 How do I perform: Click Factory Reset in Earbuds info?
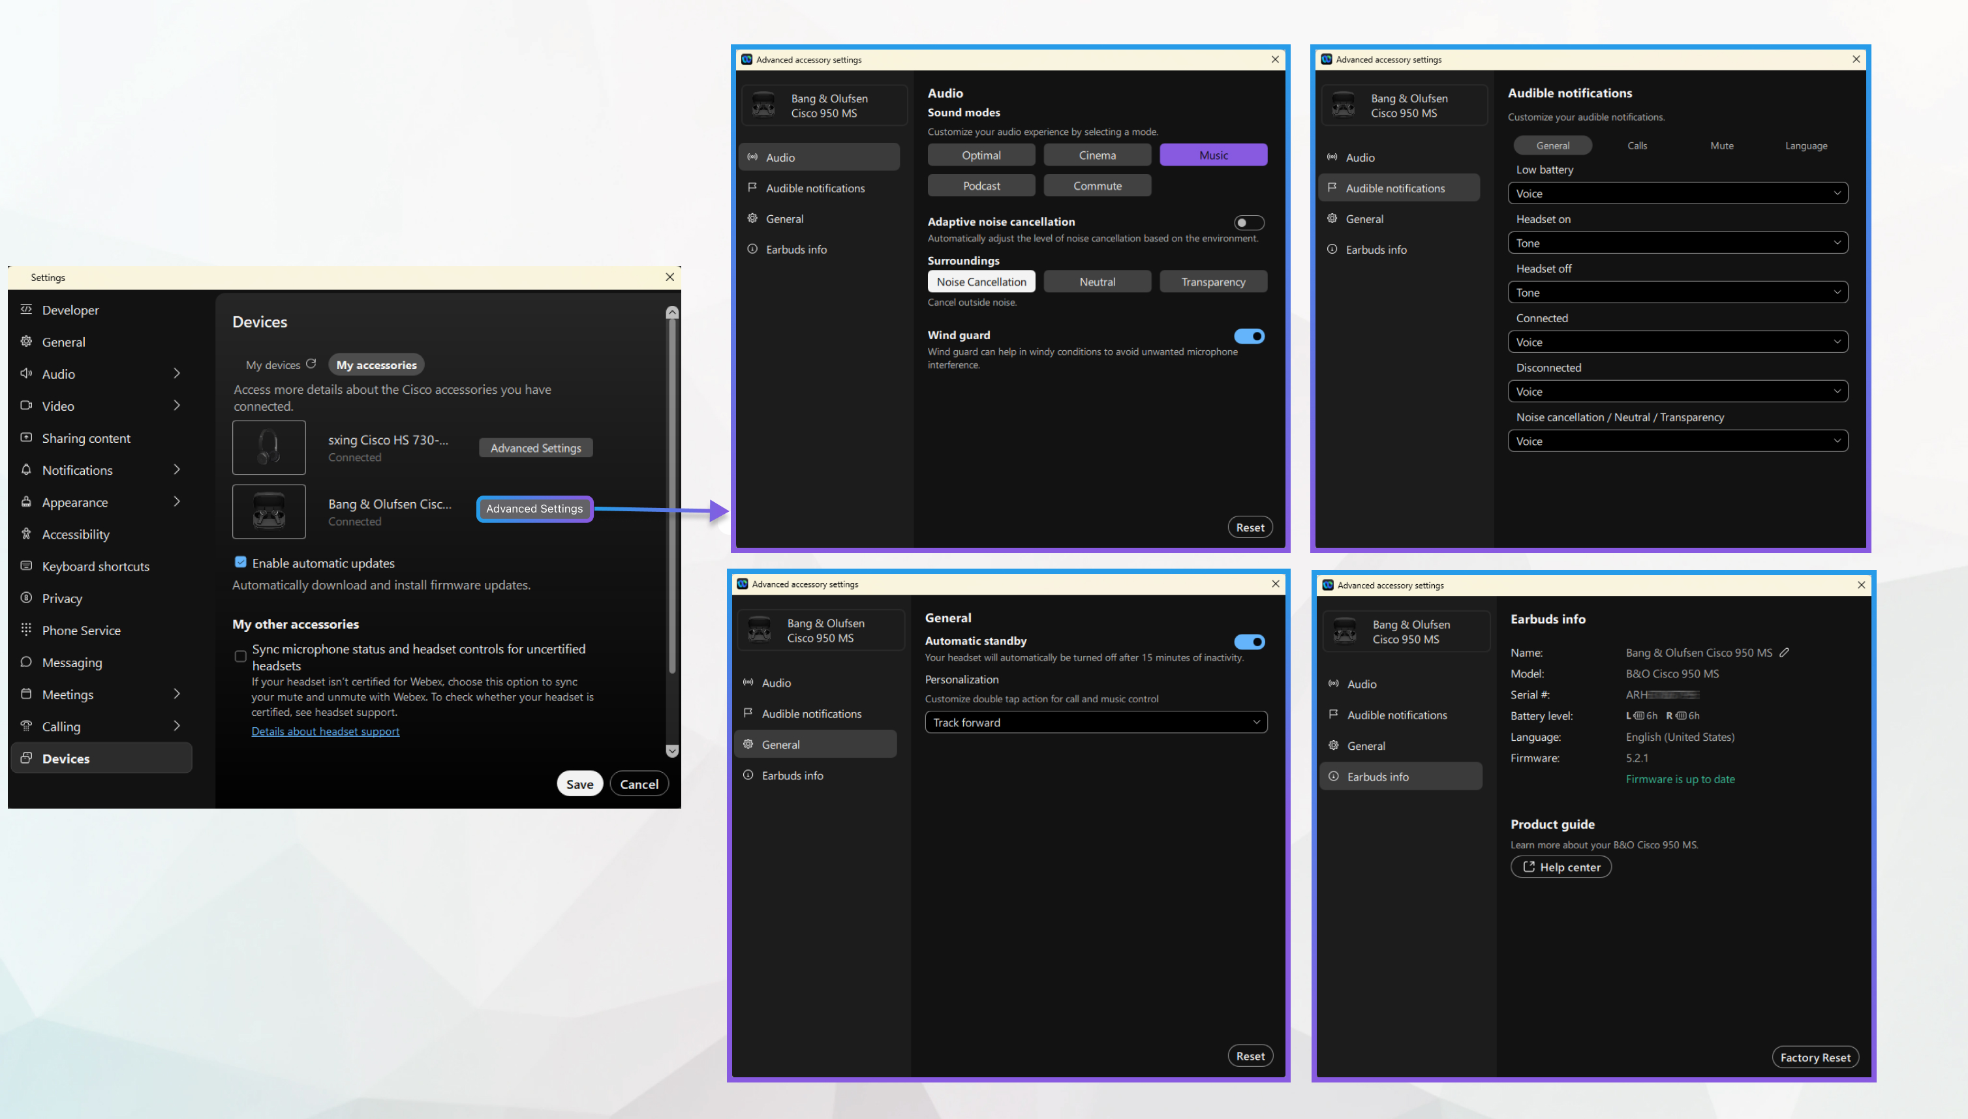point(1815,1057)
